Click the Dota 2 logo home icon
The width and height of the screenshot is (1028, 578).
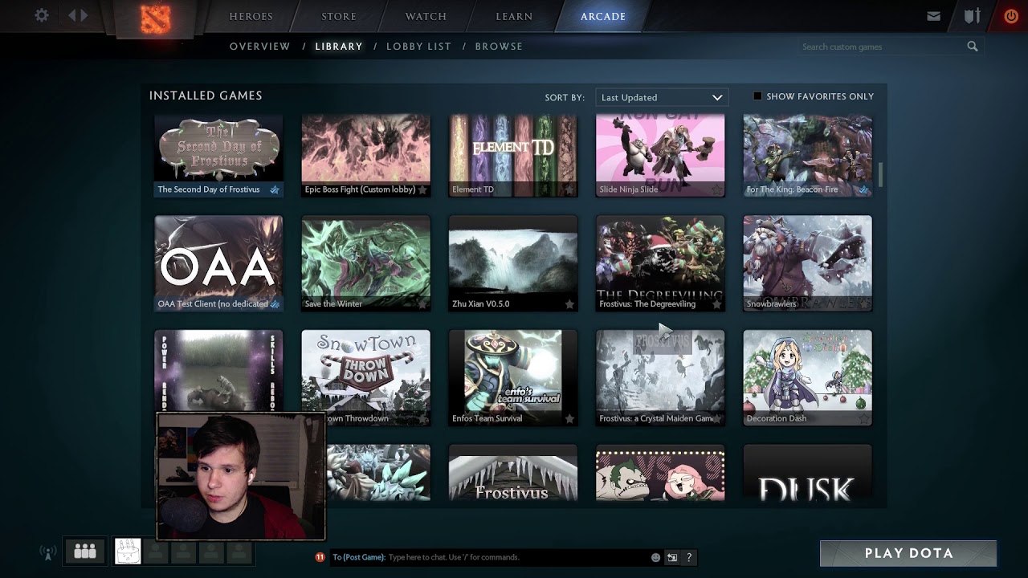[x=154, y=18]
